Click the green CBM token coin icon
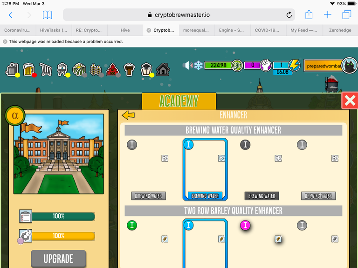The image size is (358, 268). pyautogui.click(x=237, y=66)
